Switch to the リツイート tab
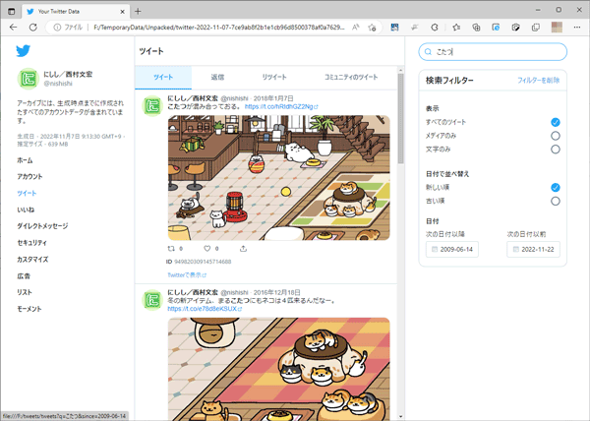 pyautogui.click(x=274, y=77)
